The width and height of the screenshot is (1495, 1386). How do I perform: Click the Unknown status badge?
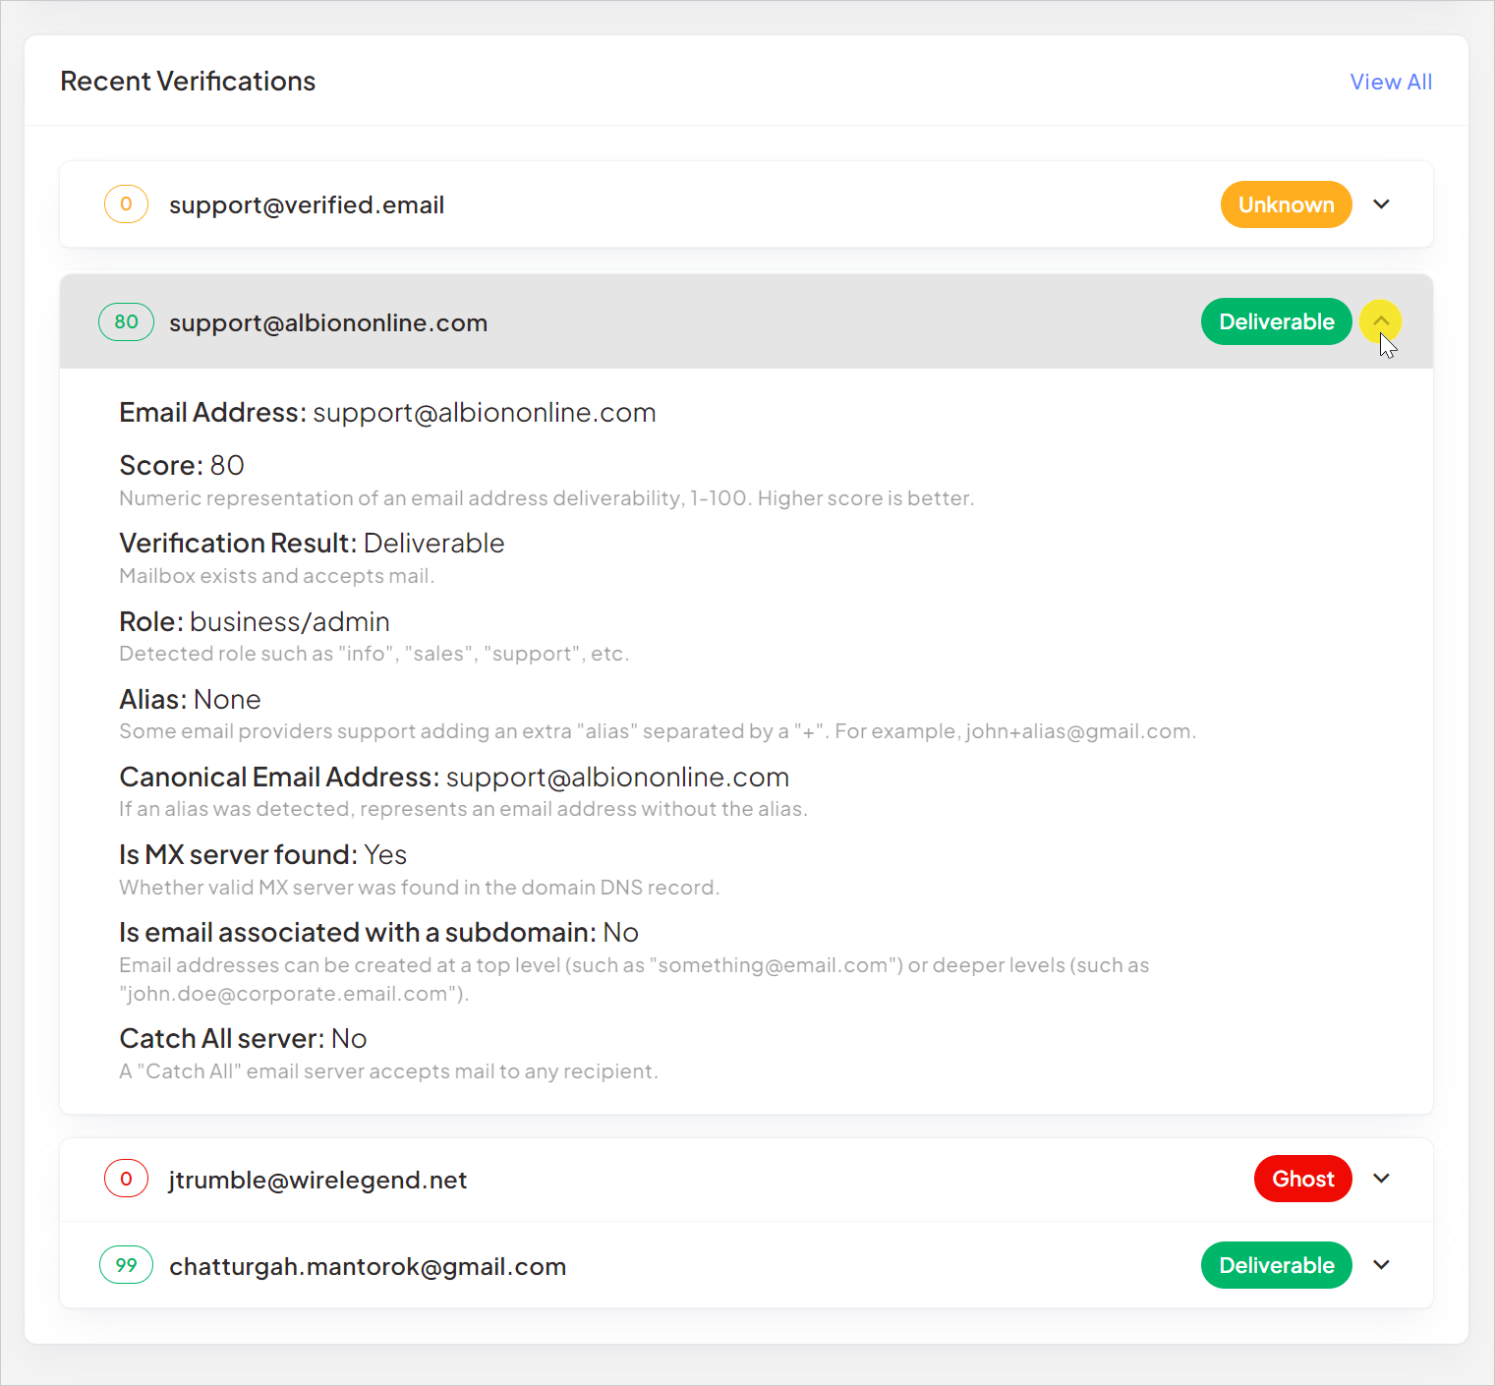click(x=1286, y=204)
